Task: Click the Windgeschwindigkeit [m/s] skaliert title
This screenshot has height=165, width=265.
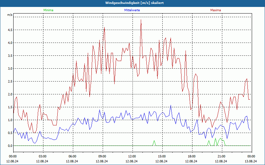Action: click(134, 3)
